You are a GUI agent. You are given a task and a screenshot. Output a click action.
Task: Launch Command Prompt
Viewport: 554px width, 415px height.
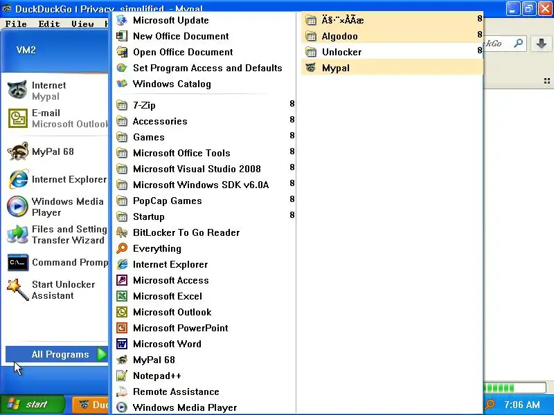pos(57,262)
